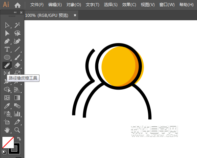Click the Home icon in top bar
The width and height of the screenshot is (197, 158).
18,5
